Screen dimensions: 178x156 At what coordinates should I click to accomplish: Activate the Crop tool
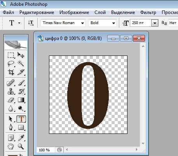10,72
